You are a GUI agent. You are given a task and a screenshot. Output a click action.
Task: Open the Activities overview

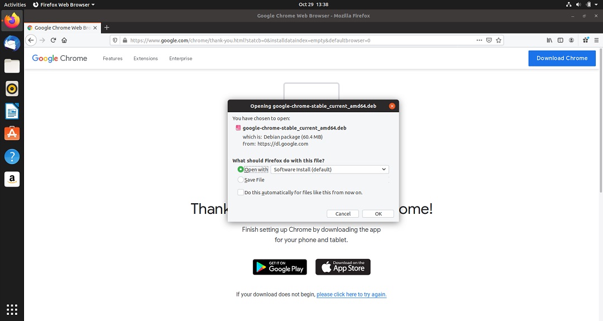[x=15, y=4]
